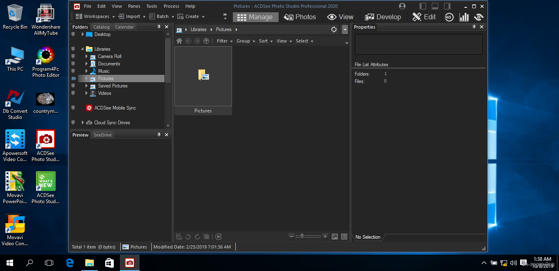Switch to thumbnail view mode icon

coord(335,237)
